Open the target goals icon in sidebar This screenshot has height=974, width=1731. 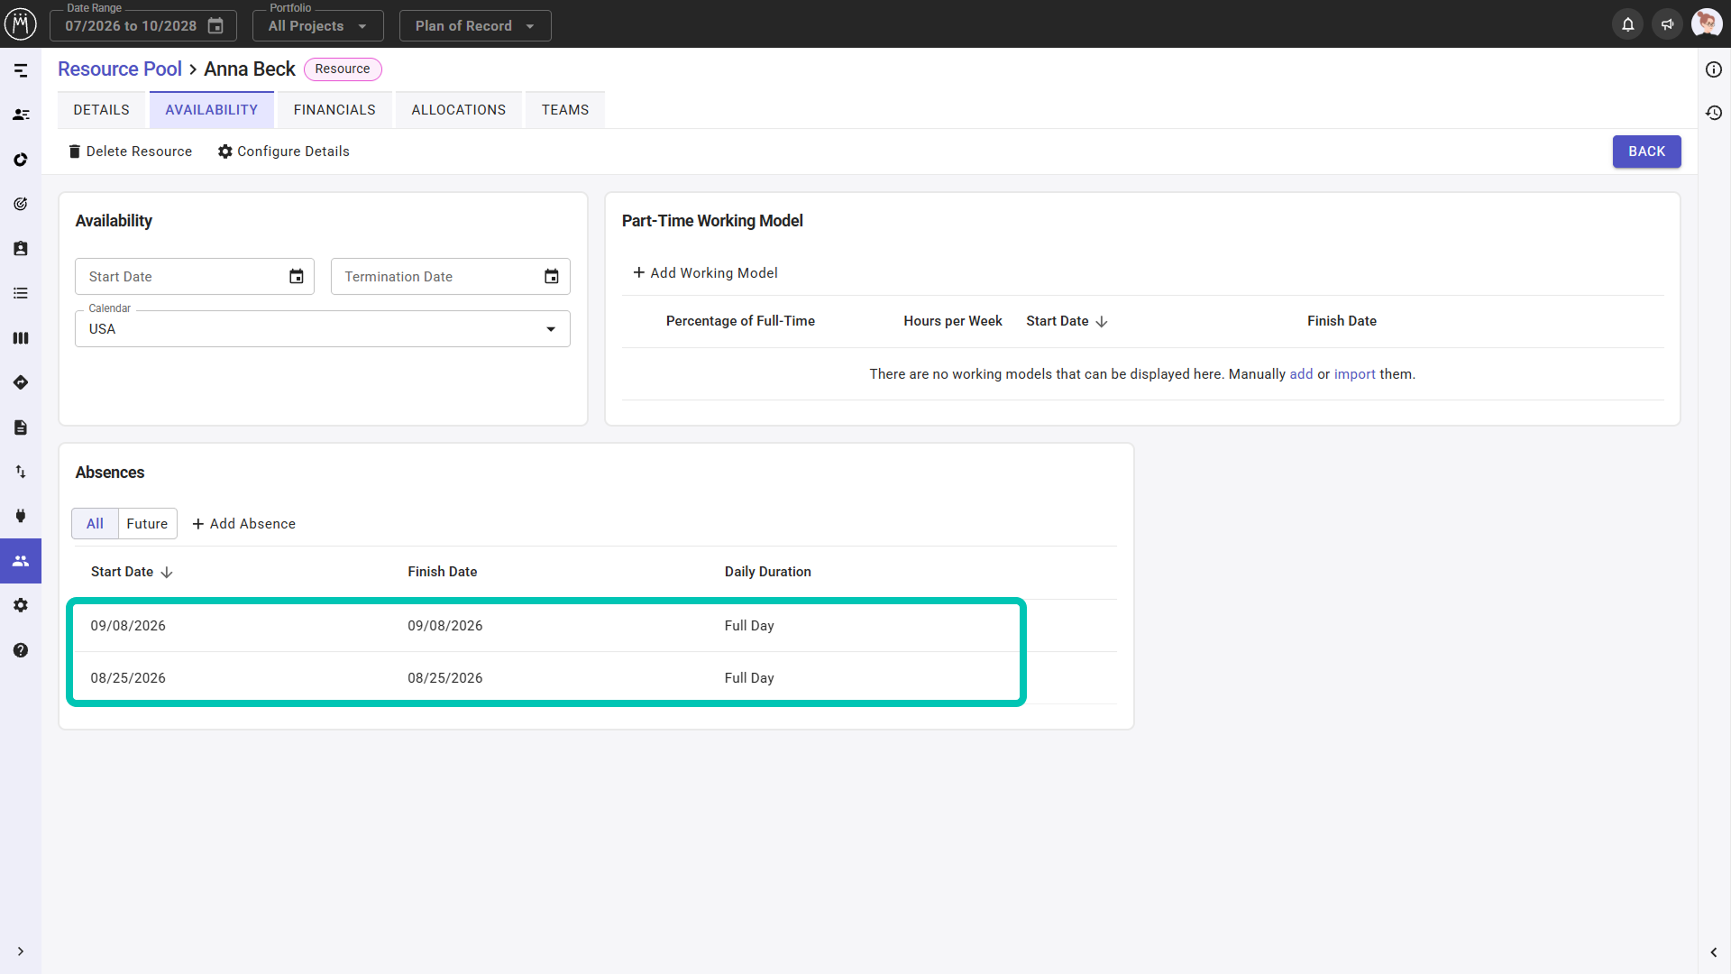pyautogui.click(x=21, y=204)
